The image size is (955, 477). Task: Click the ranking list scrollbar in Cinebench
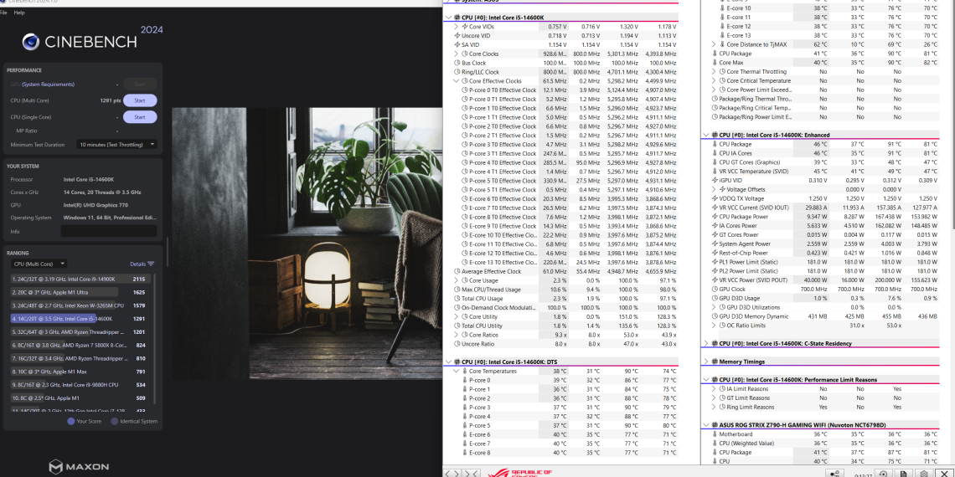pos(154,338)
